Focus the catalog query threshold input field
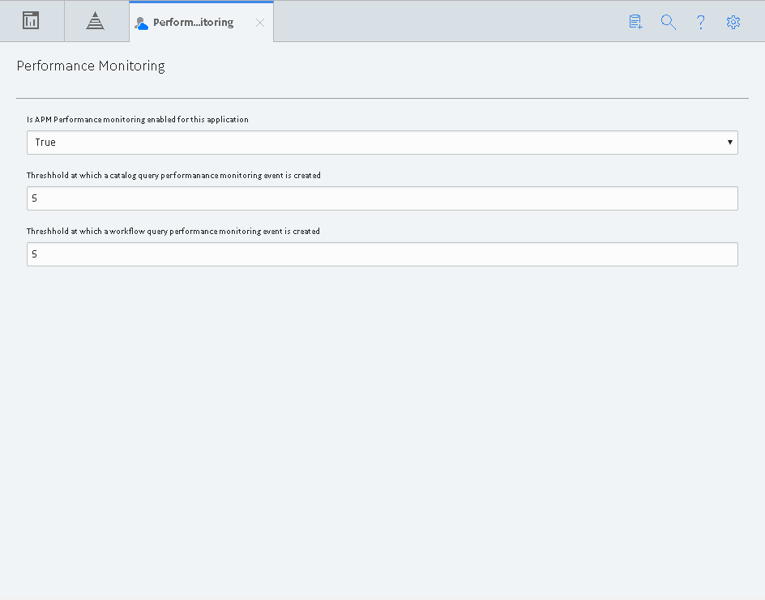The image size is (765, 600). click(382, 198)
